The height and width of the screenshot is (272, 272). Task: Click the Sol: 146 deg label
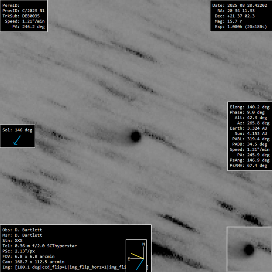(x=17, y=130)
